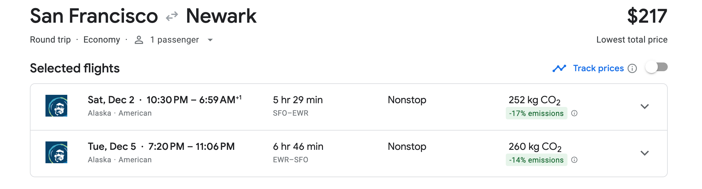
Task: Expand the Tue, Dec 5 flight details
Action: [645, 153]
